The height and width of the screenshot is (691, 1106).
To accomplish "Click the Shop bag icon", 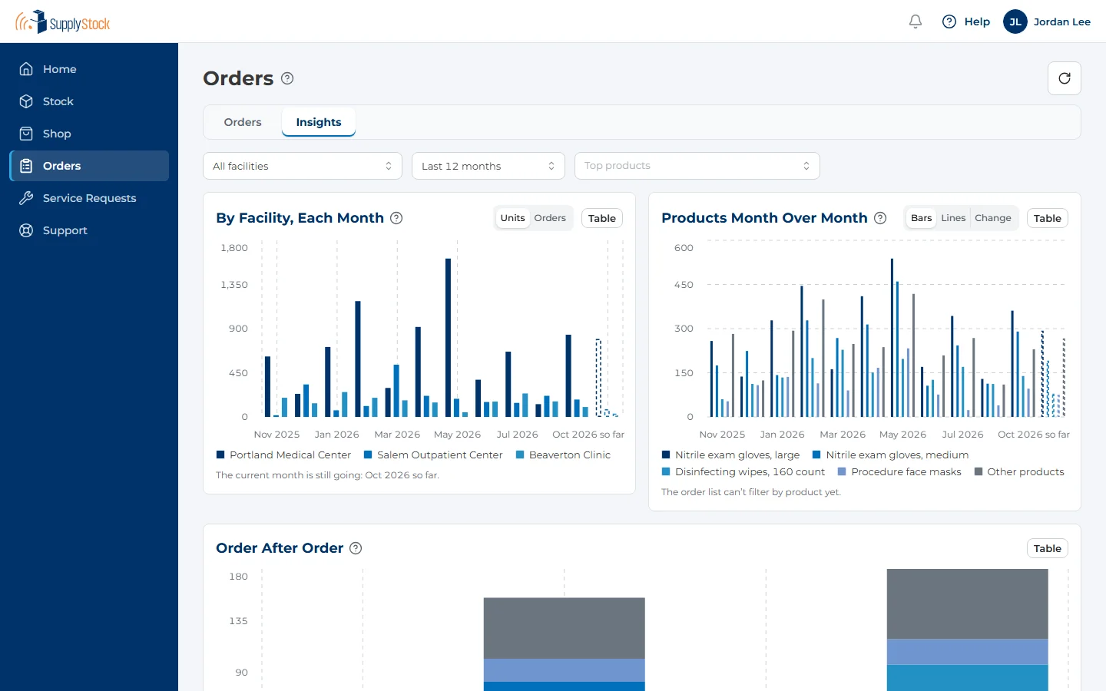I will click(x=26, y=134).
